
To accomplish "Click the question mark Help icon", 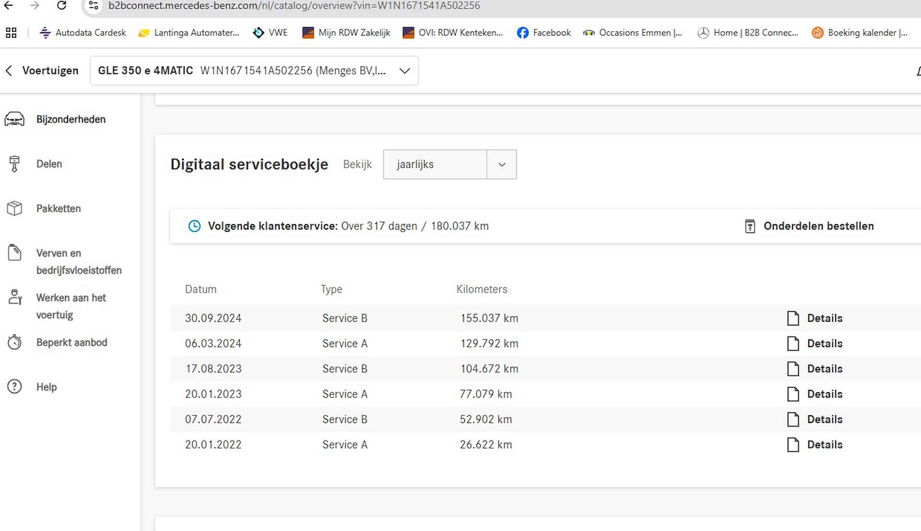I will click(14, 386).
